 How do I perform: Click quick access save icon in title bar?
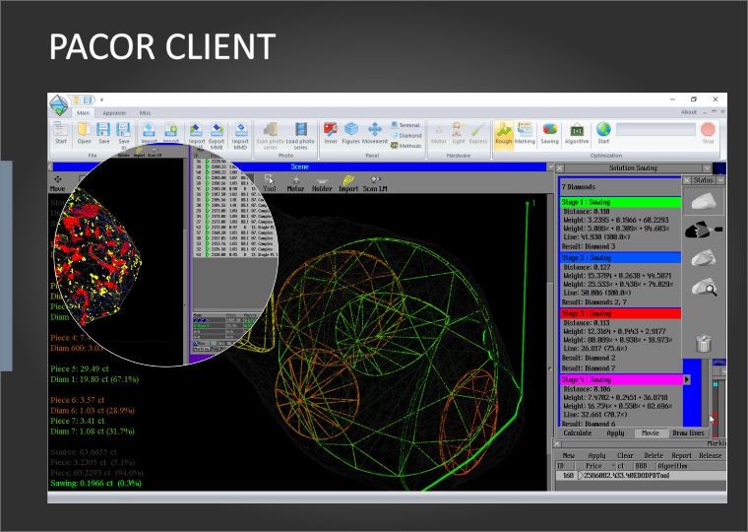pos(88,100)
